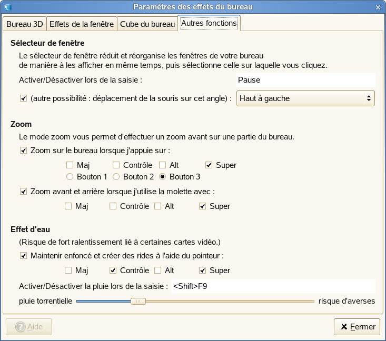Choose the Bouton 2 radio option
The height and width of the screenshot is (341, 386).
point(116,177)
